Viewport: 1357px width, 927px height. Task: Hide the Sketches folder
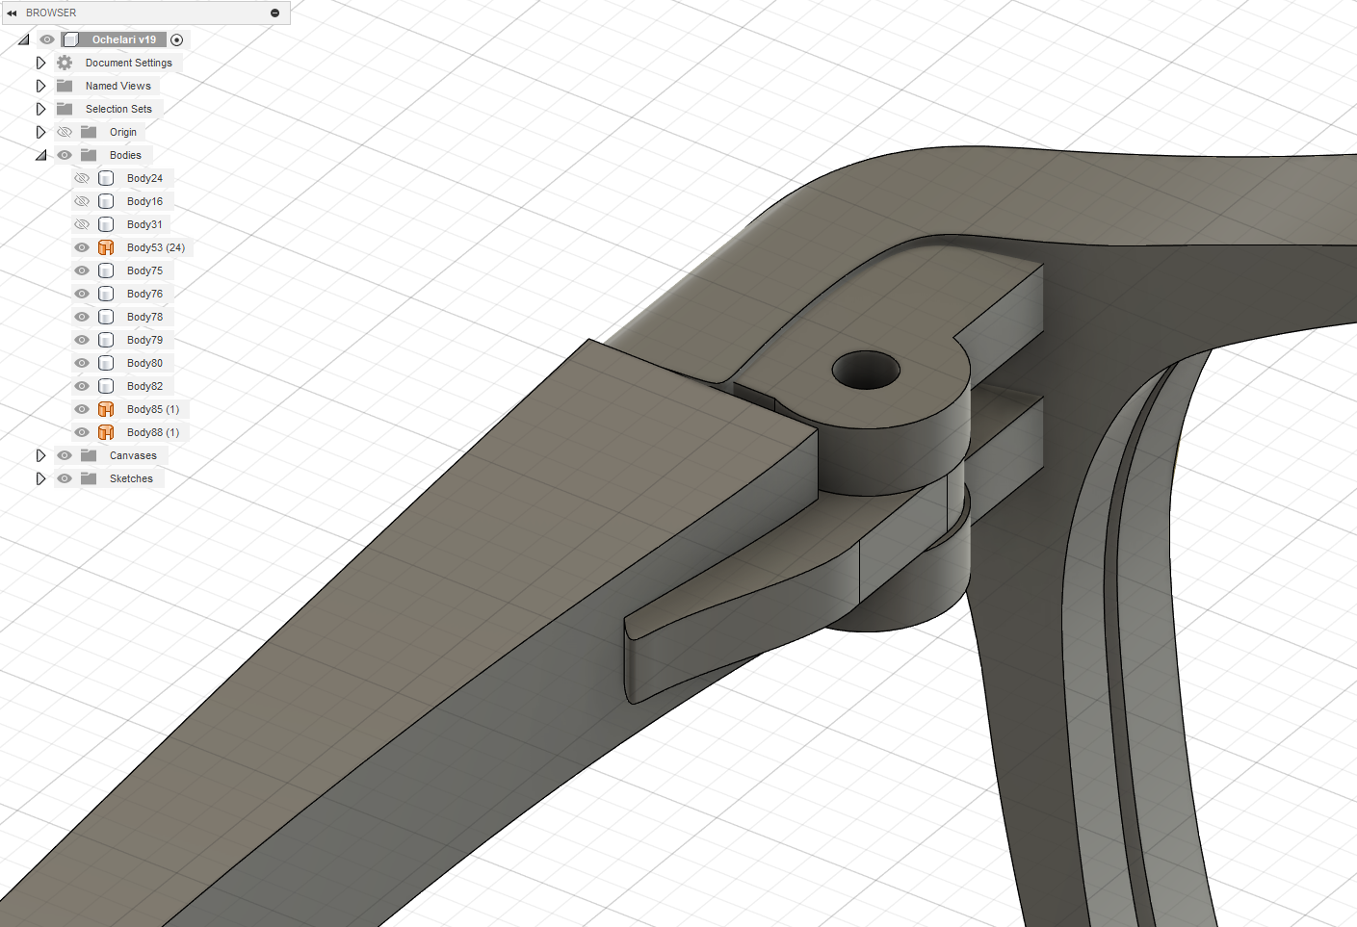[65, 478]
